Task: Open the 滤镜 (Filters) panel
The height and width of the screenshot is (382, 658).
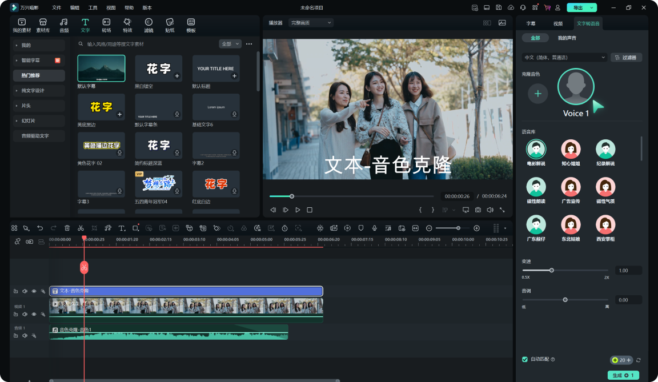Action: (x=149, y=25)
